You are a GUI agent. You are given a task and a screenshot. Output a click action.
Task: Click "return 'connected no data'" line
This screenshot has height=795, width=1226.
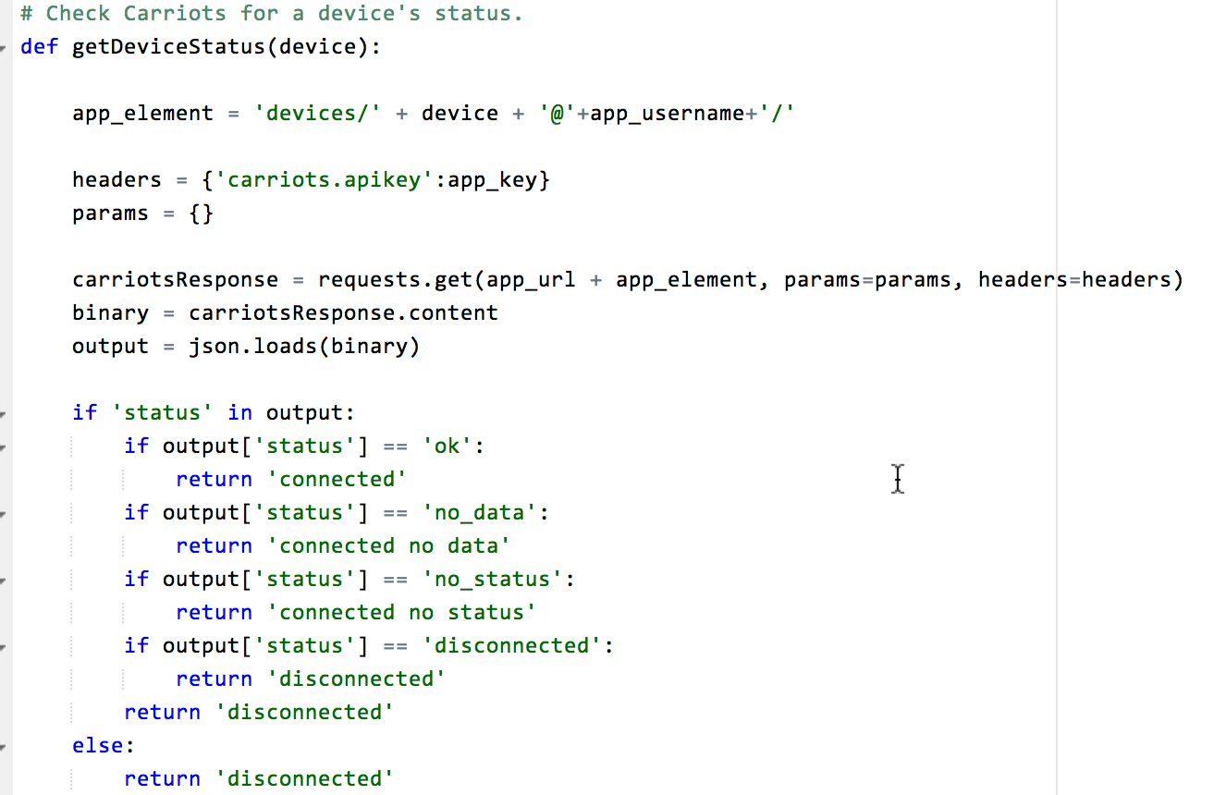click(343, 545)
